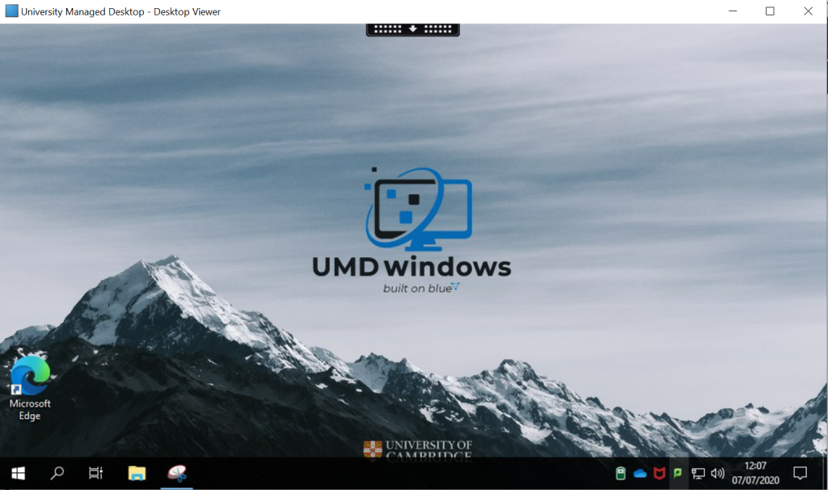
Task: Open the OneDrive cloud tray icon
Action: pos(640,474)
